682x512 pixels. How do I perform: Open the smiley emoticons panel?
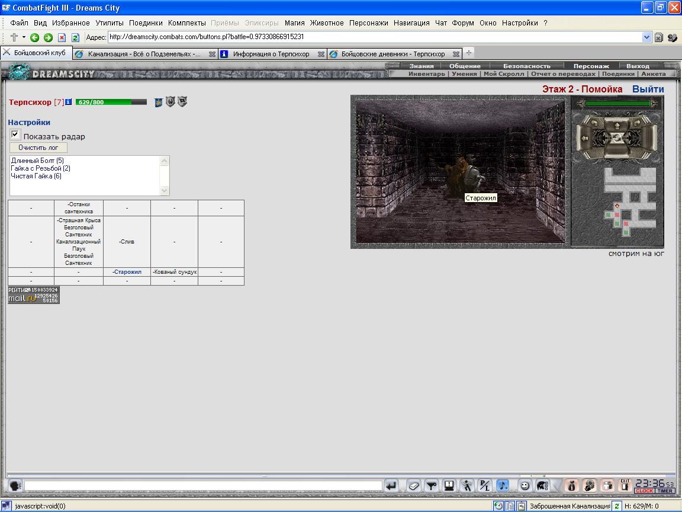[x=525, y=485]
